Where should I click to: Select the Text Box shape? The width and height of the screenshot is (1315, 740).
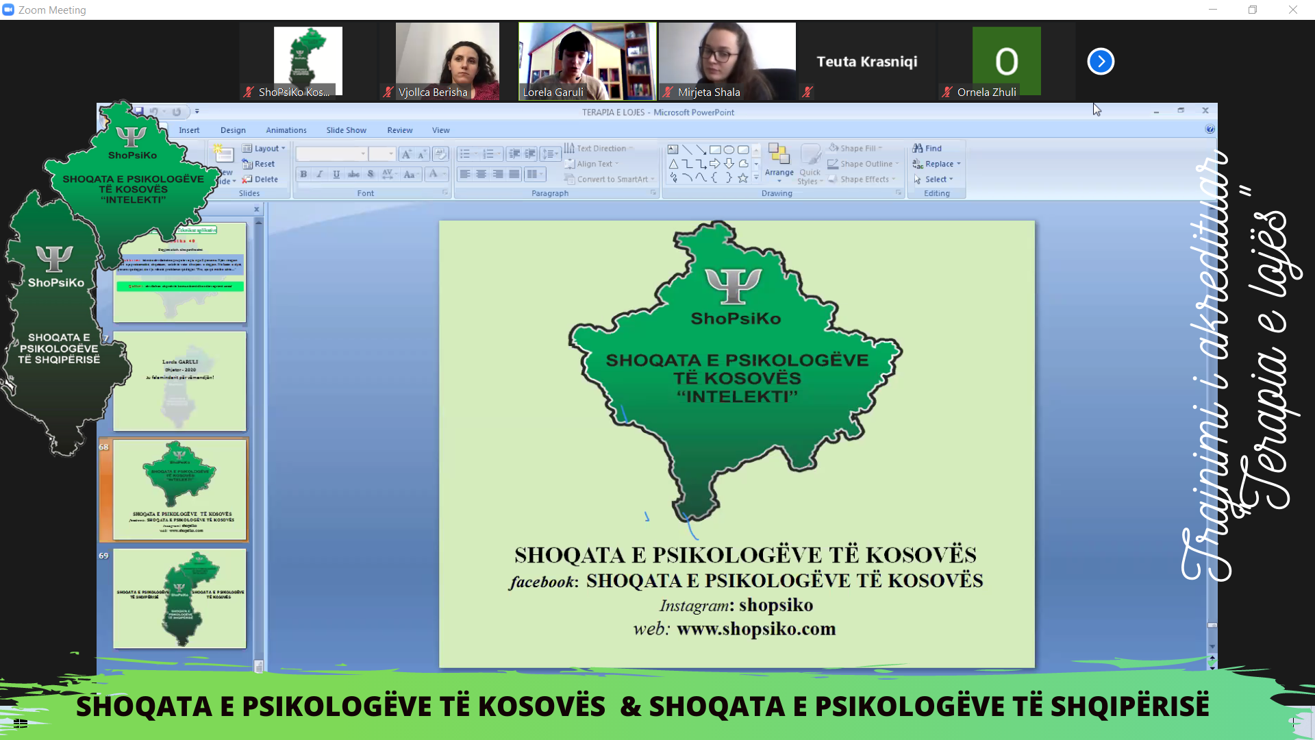[x=673, y=149]
